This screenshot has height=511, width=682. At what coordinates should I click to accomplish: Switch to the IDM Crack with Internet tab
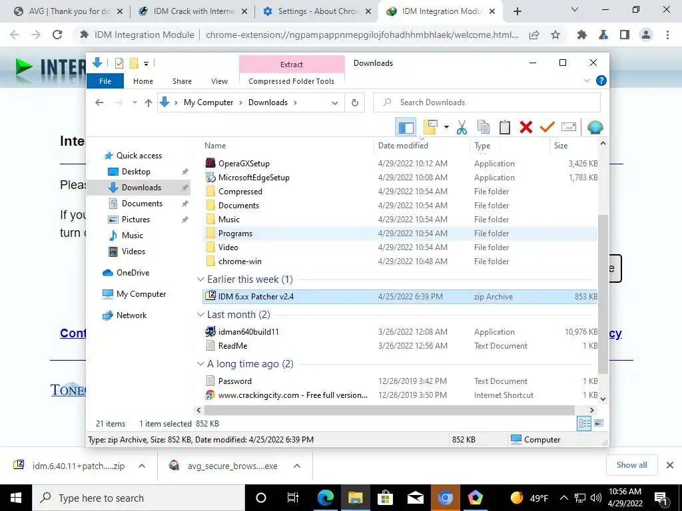pos(192,11)
